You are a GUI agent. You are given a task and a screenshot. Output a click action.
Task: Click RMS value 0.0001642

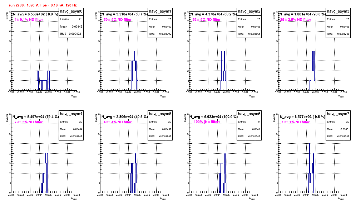76,137
